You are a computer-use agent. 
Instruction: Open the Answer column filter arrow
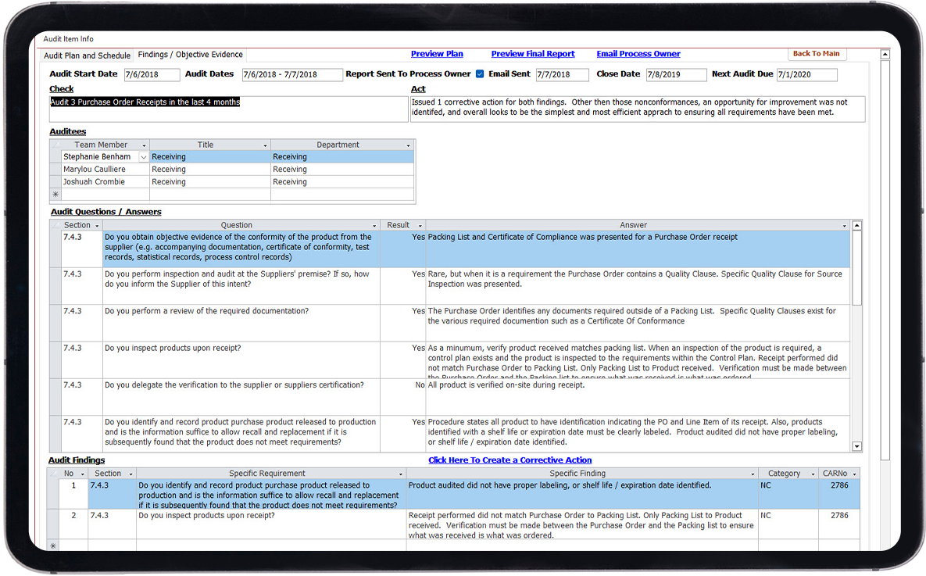pyautogui.click(x=844, y=226)
